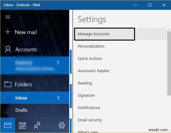The image size is (171, 133).
Task: Select the Drafts folder
Action: pos(35,110)
